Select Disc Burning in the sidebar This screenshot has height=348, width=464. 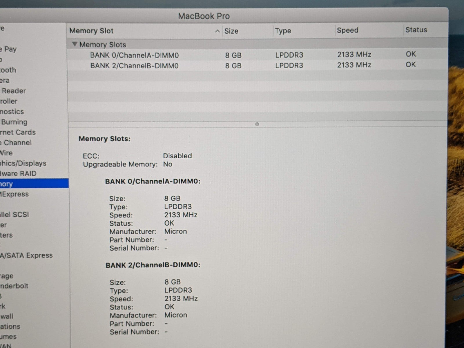point(14,122)
